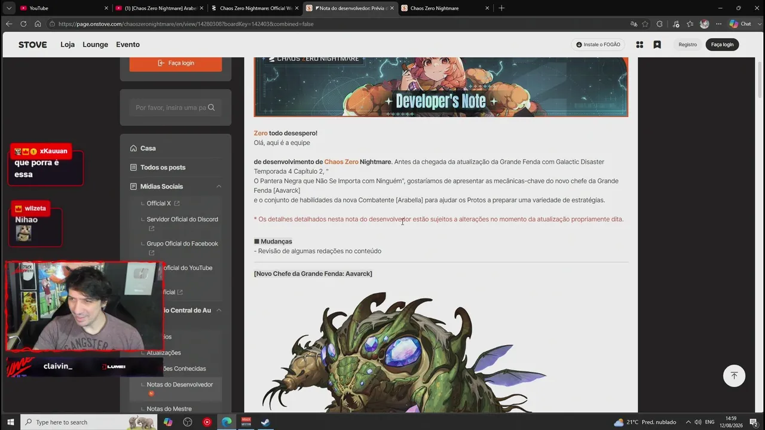Click the '[Novo Chefe da Grande Fenda: Aavarck]' heading
The width and height of the screenshot is (765, 430).
tap(313, 274)
